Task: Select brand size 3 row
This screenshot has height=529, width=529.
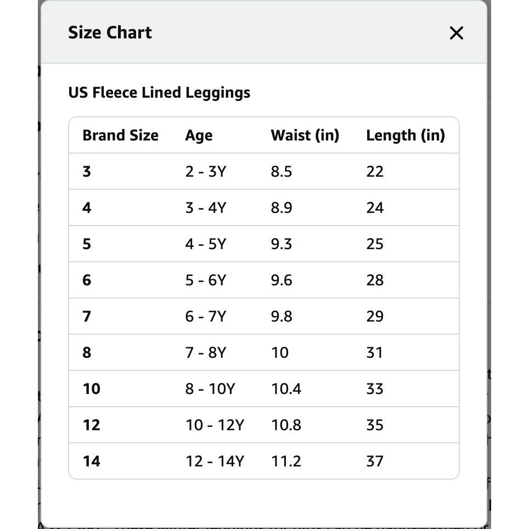Action: coord(264,171)
